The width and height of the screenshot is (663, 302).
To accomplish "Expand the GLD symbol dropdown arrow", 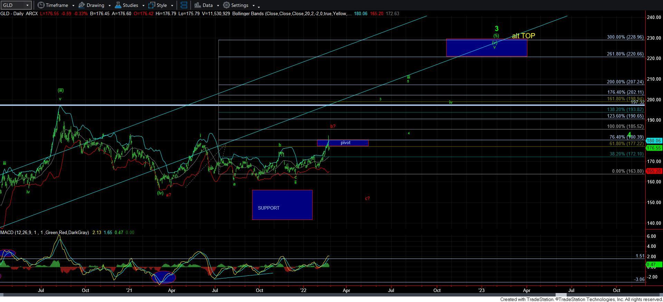I will (27, 5).
